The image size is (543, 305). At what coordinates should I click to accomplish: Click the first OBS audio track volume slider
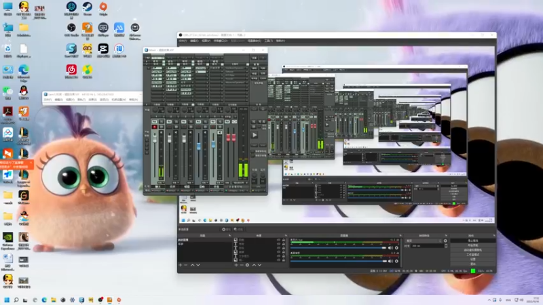click(338, 248)
